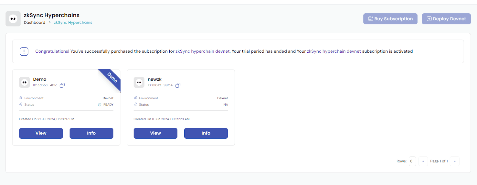Go to the previous page arrow
The height and width of the screenshot is (185, 477).
click(x=423, y=161)
